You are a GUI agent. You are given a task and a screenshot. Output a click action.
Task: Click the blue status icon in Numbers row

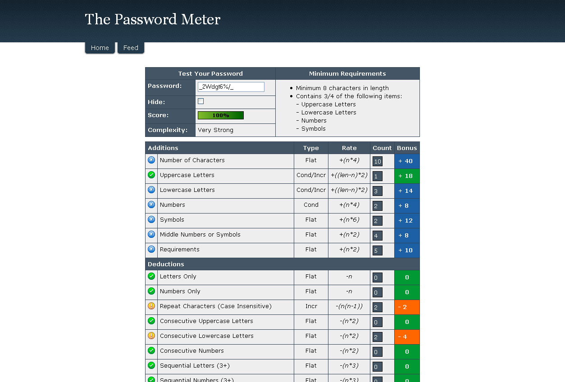coord(151,205)
